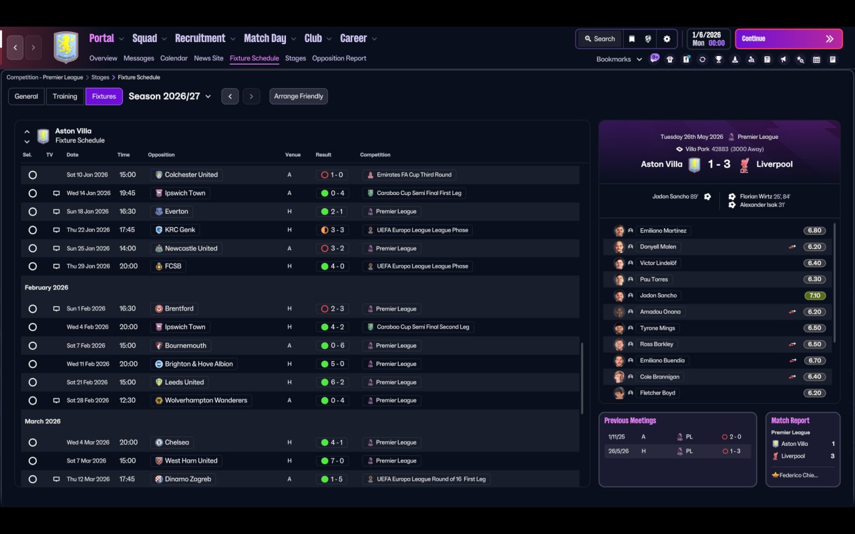Click the TV icon on Everton fixture row

click(x=56, y=212)
